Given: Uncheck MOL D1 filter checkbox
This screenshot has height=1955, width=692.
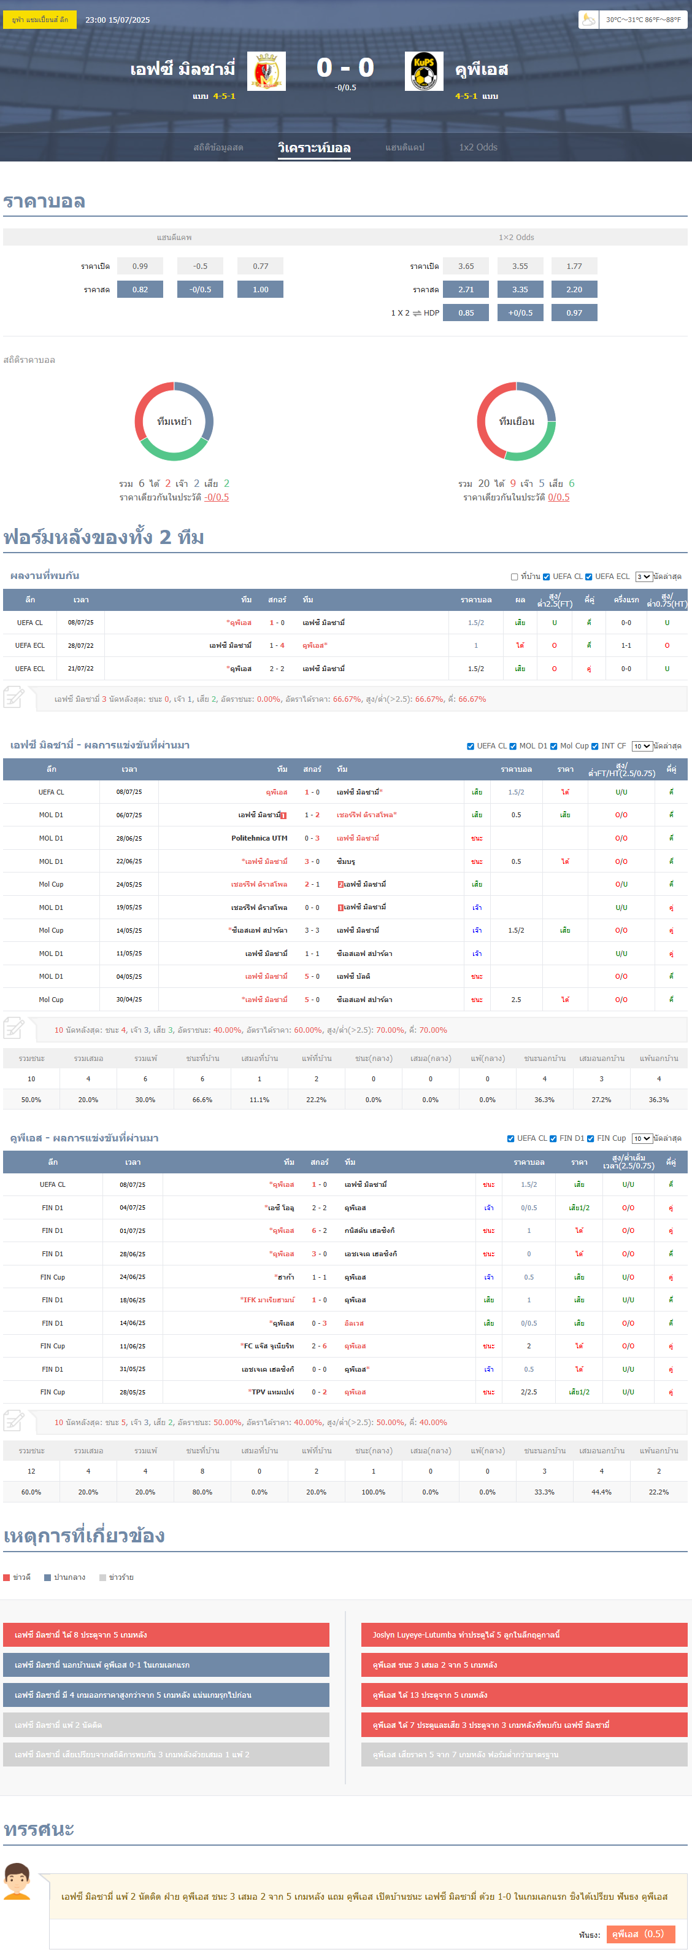Looking at the screenshot, I should click(x=513, y=746).
